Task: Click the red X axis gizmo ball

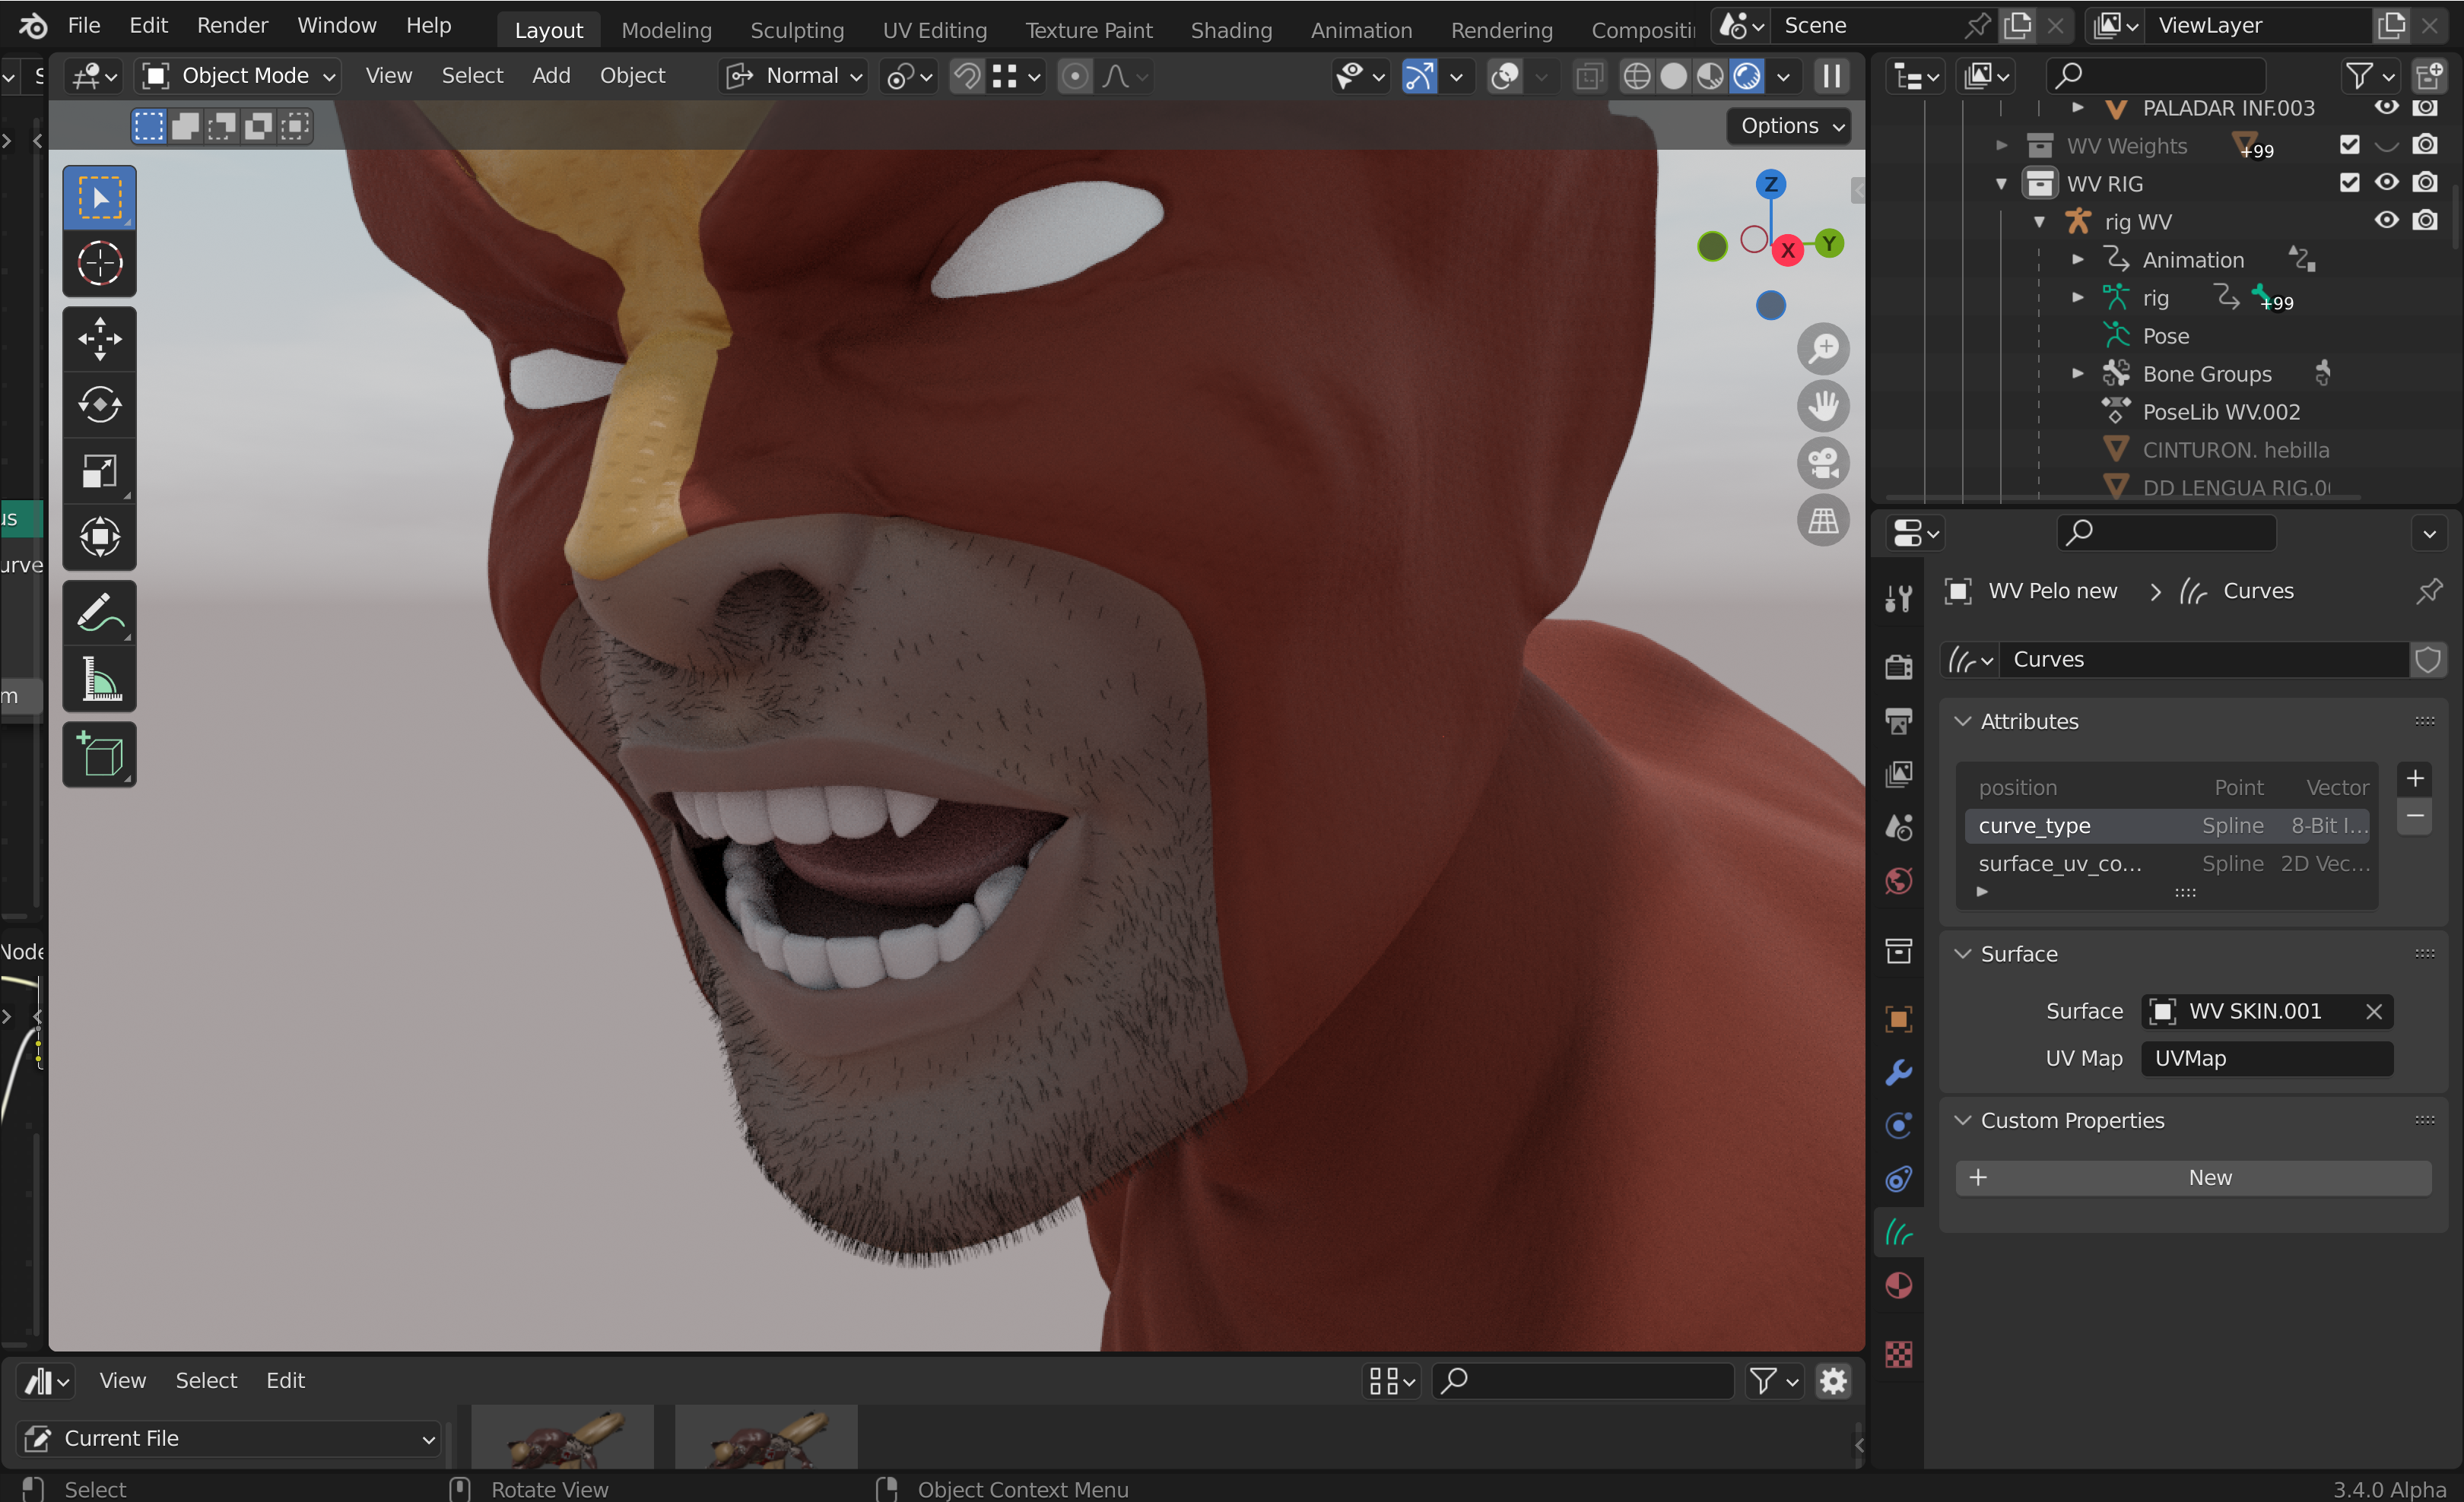Action: 1788,251
